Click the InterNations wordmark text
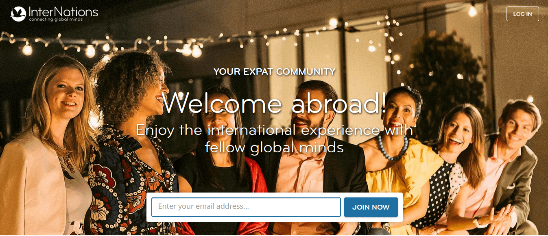 63,12
